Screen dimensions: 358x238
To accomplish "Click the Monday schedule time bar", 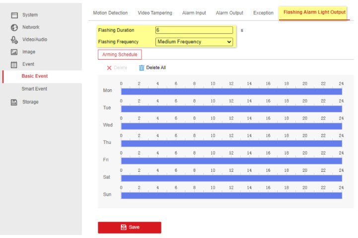I will [231, 92].
